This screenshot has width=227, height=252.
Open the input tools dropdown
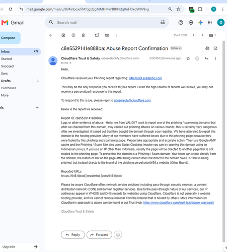[212, 35]
